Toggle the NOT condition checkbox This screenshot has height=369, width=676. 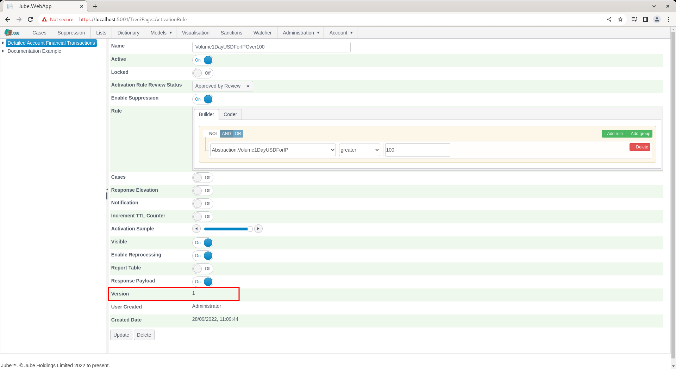[x=212, y=134]
